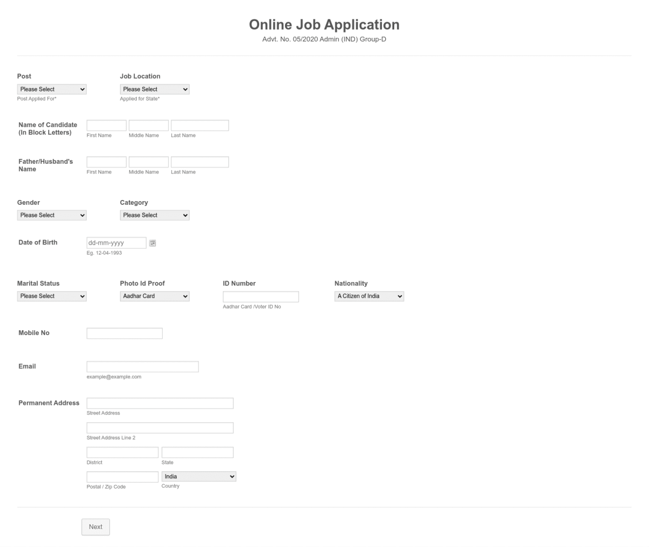Open the Country dropdown showing India

pos(198,476)
